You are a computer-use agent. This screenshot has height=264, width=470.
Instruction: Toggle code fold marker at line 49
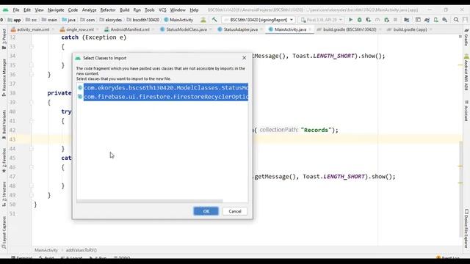(x=32, y=195)
